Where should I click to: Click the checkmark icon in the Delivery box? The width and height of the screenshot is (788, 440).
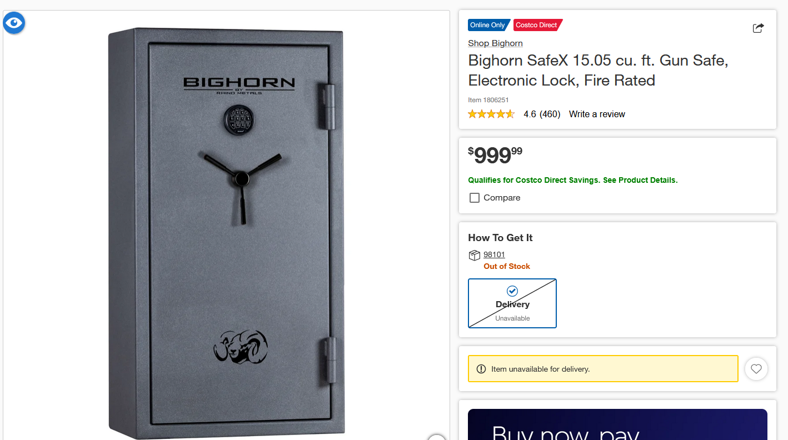512,291
